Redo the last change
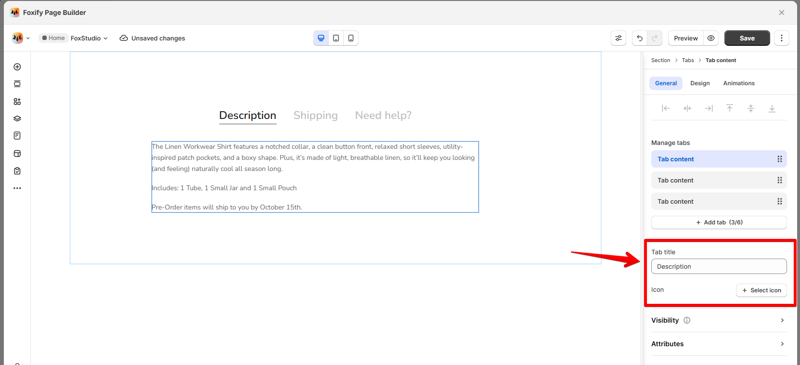The image size is (800, 365). click(x=655, y=38)
